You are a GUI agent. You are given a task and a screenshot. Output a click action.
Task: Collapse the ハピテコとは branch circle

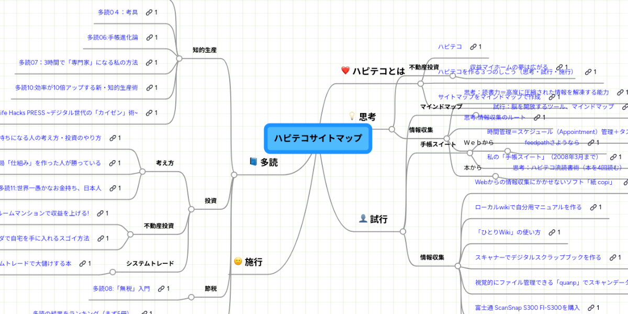click(420, 83)
